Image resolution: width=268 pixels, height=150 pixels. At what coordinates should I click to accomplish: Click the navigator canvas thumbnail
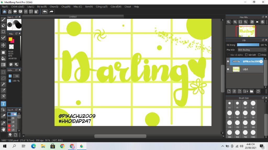point(247,31)
